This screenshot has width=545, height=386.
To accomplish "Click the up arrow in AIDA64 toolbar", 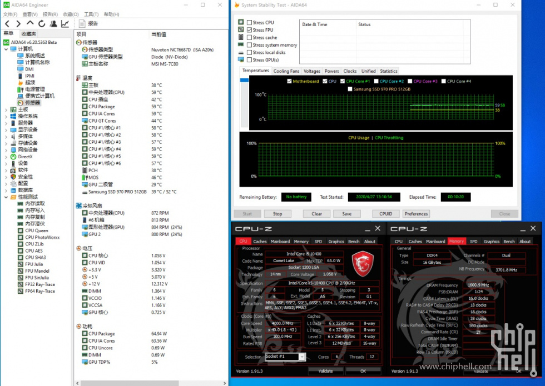I will tap(30, 23).
